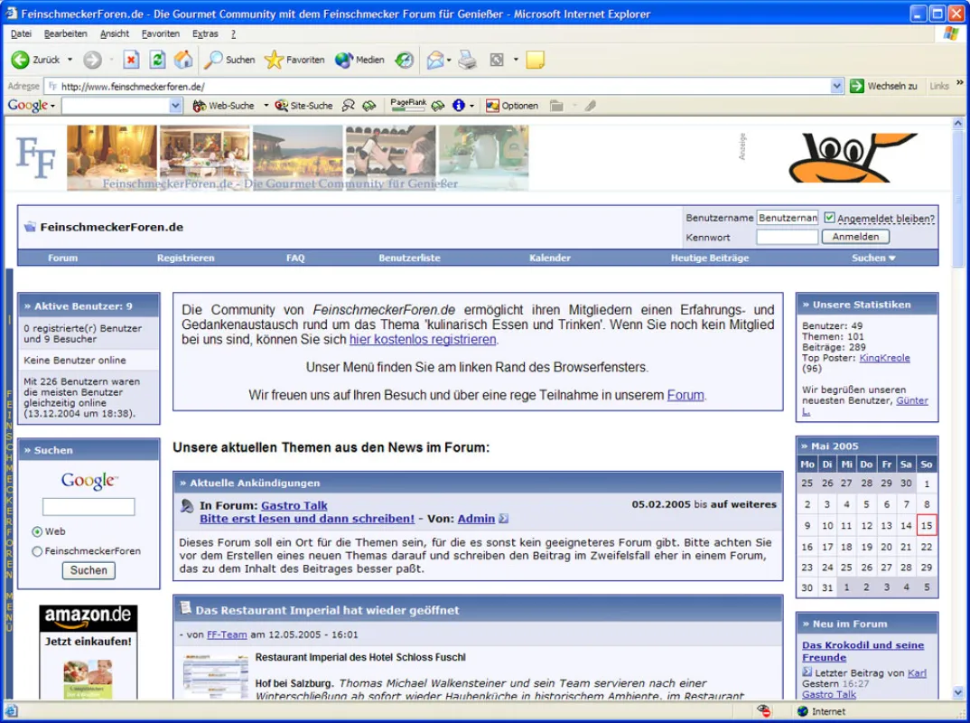The width and height of the screenshot is (970, 723).
Task: Open the Zurück history dropdown arrow
Action: 70,60
